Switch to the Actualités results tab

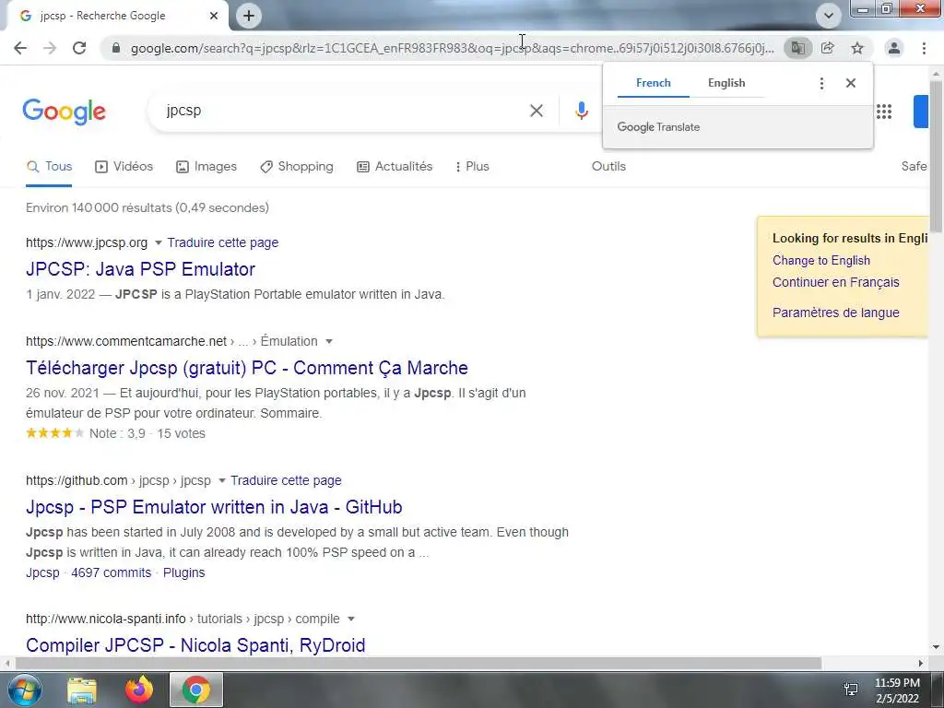395,167
